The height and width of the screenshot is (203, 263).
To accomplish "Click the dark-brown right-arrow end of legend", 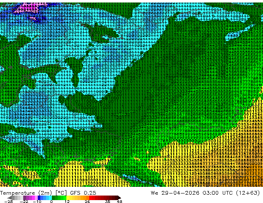I will 119,198.
